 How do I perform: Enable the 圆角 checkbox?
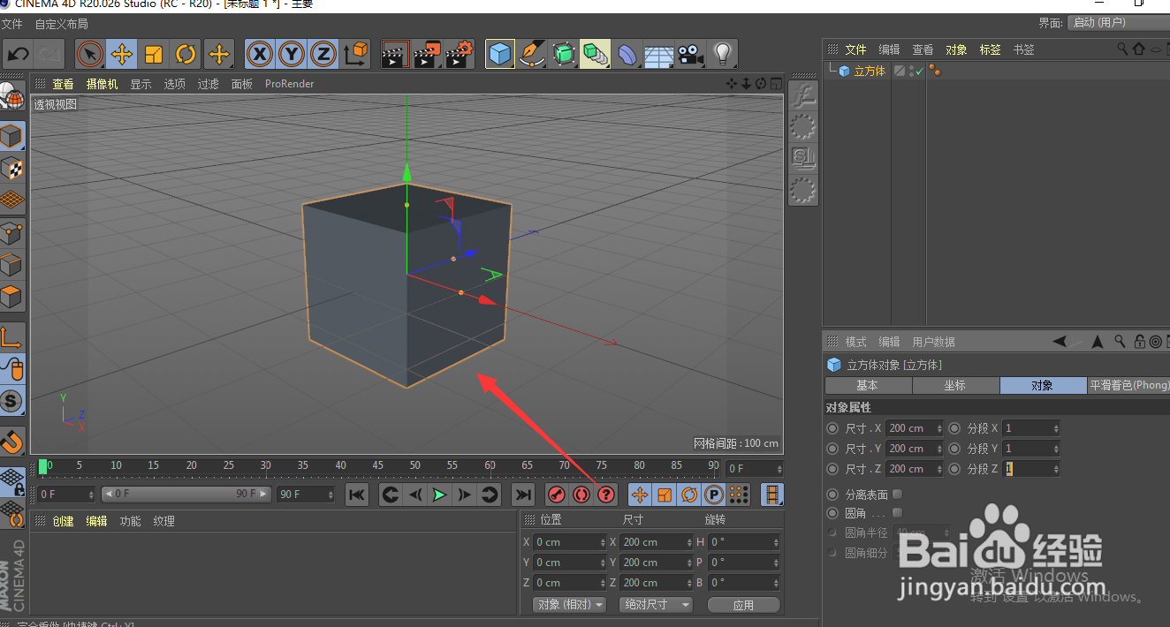click(898, 512)
